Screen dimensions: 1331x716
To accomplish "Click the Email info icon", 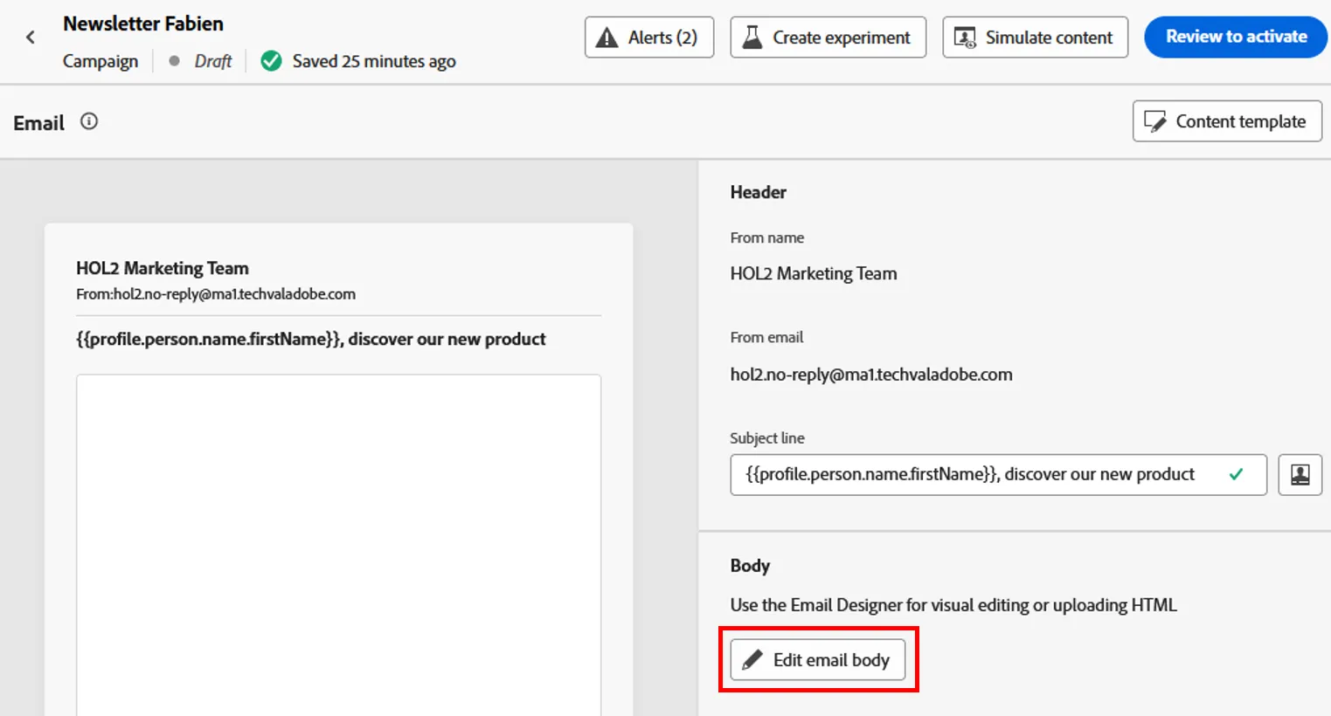I will [x=89, y=121].
